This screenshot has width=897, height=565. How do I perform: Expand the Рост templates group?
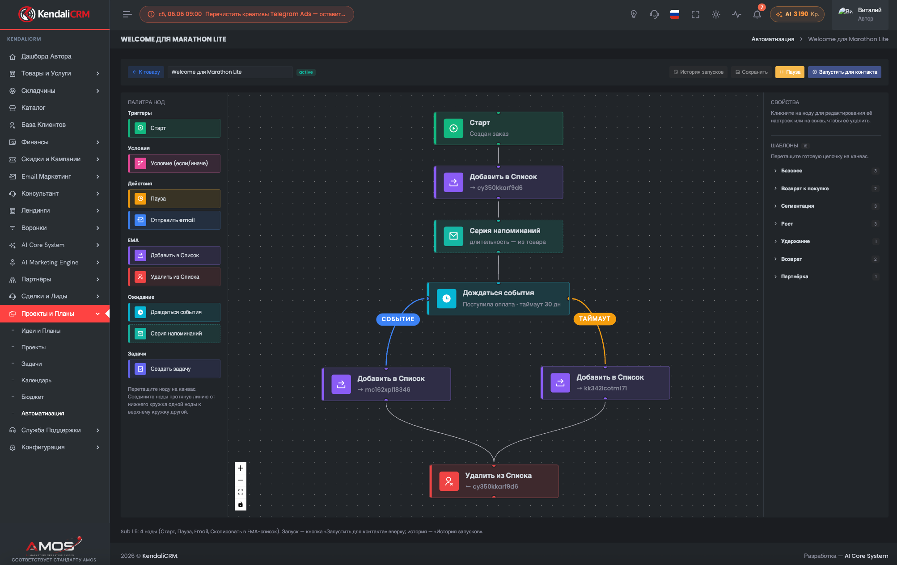pyautogui.click(x=826, y=224)
